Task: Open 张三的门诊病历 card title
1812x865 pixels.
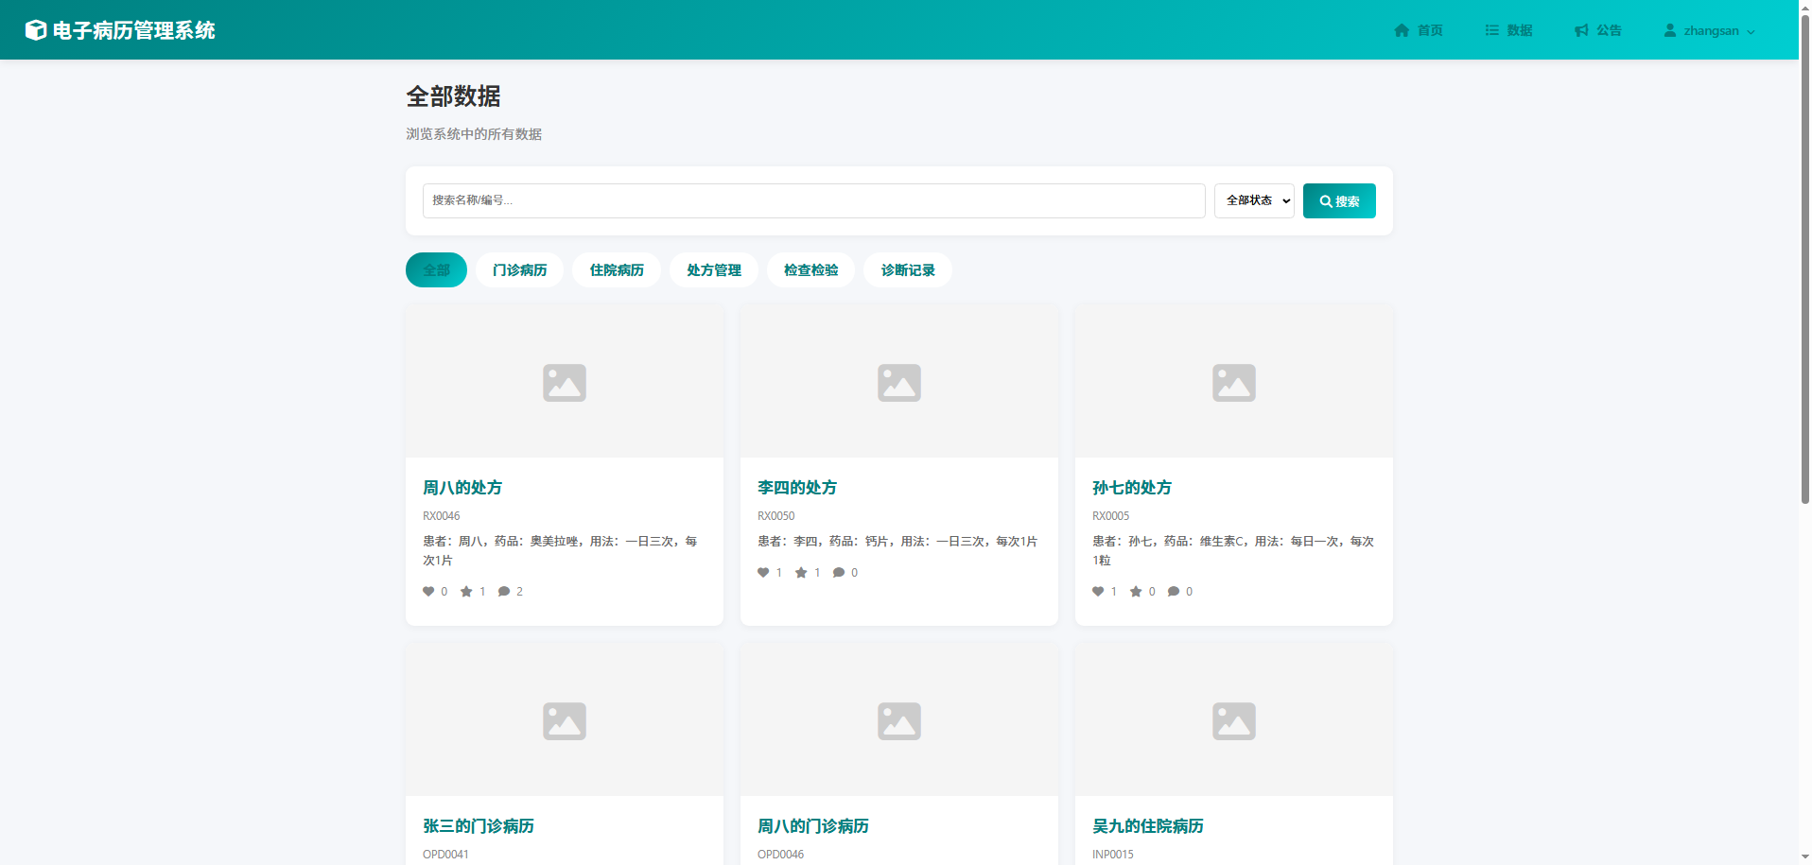Action: (x=479, y=826)
